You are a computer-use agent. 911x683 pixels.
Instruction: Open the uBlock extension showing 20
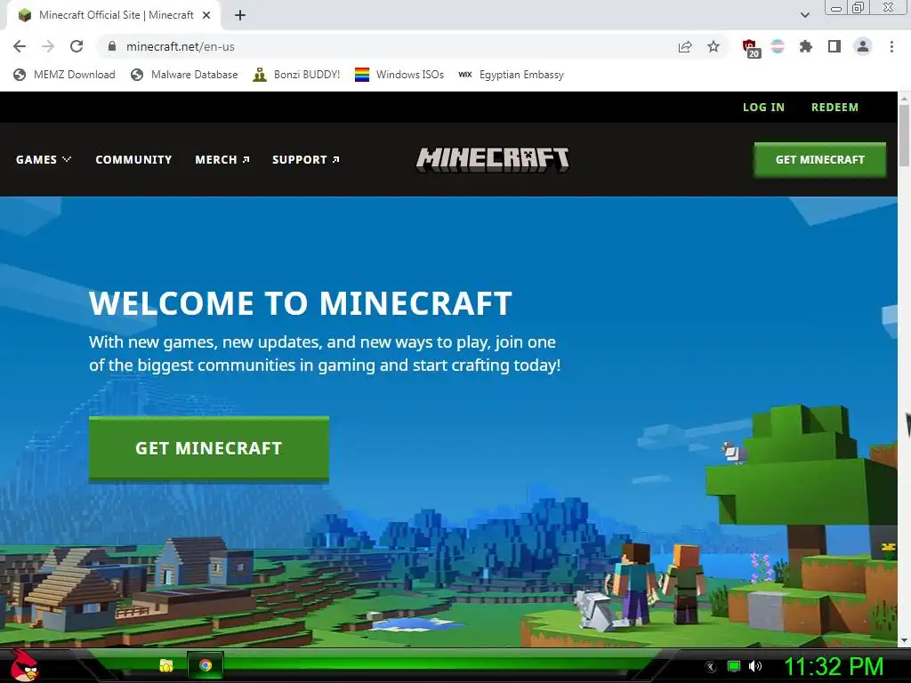[x=751, y=48]
